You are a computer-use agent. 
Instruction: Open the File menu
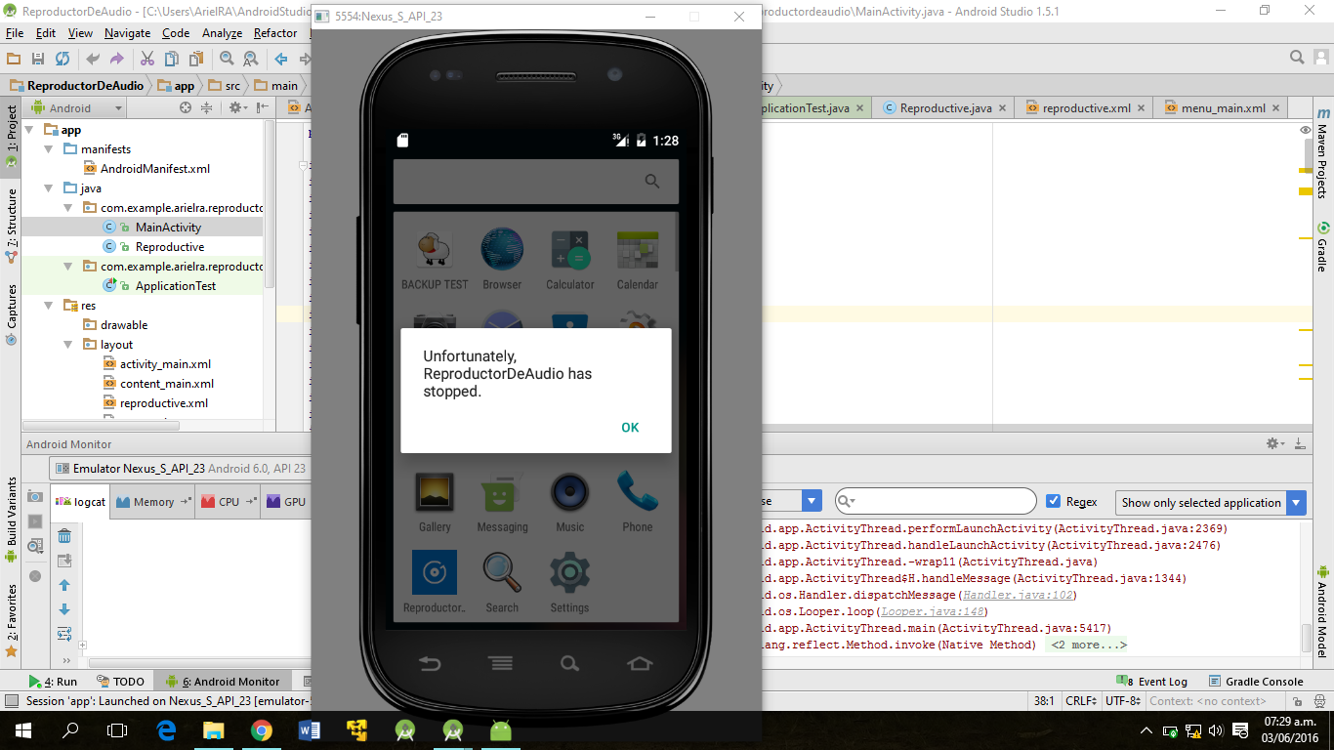pos(14,33)
